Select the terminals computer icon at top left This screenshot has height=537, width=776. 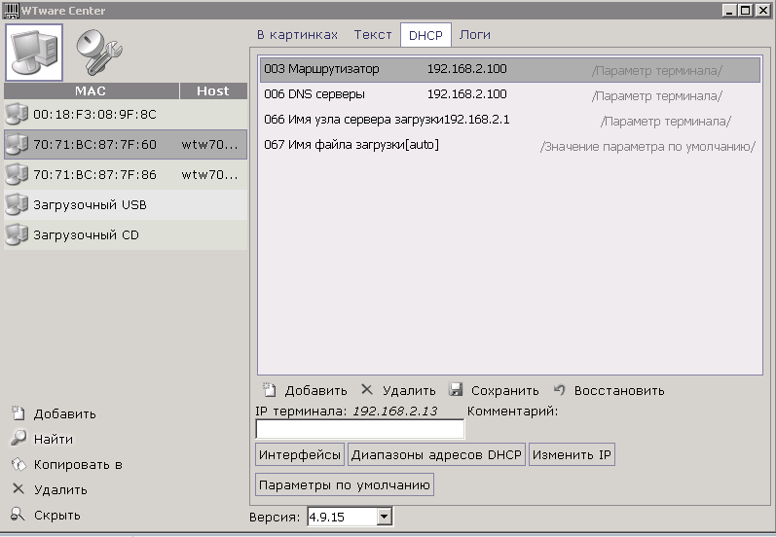pyautogui.click(x=34, y=52)
